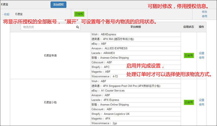
Task: Click the 已授权 status badge
Action: (x=79, y=14)
